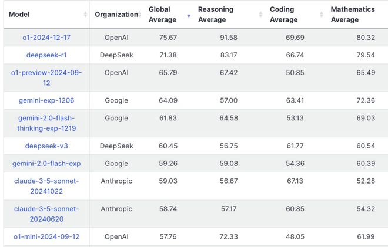388x247 pixels.
Task: Click the sort arrows beside the Model header
Action: coord(86,15)
